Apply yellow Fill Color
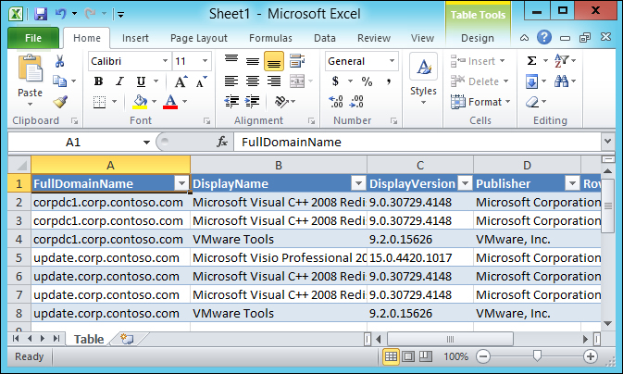Screen dimensions: 623x374 [140, 102]
